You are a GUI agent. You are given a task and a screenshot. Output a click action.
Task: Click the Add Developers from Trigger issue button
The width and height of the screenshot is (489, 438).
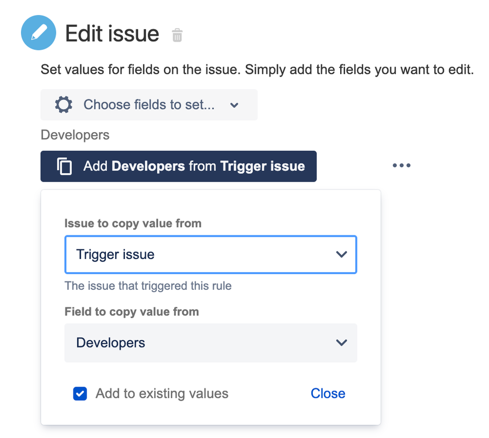(x=178, y=166)
